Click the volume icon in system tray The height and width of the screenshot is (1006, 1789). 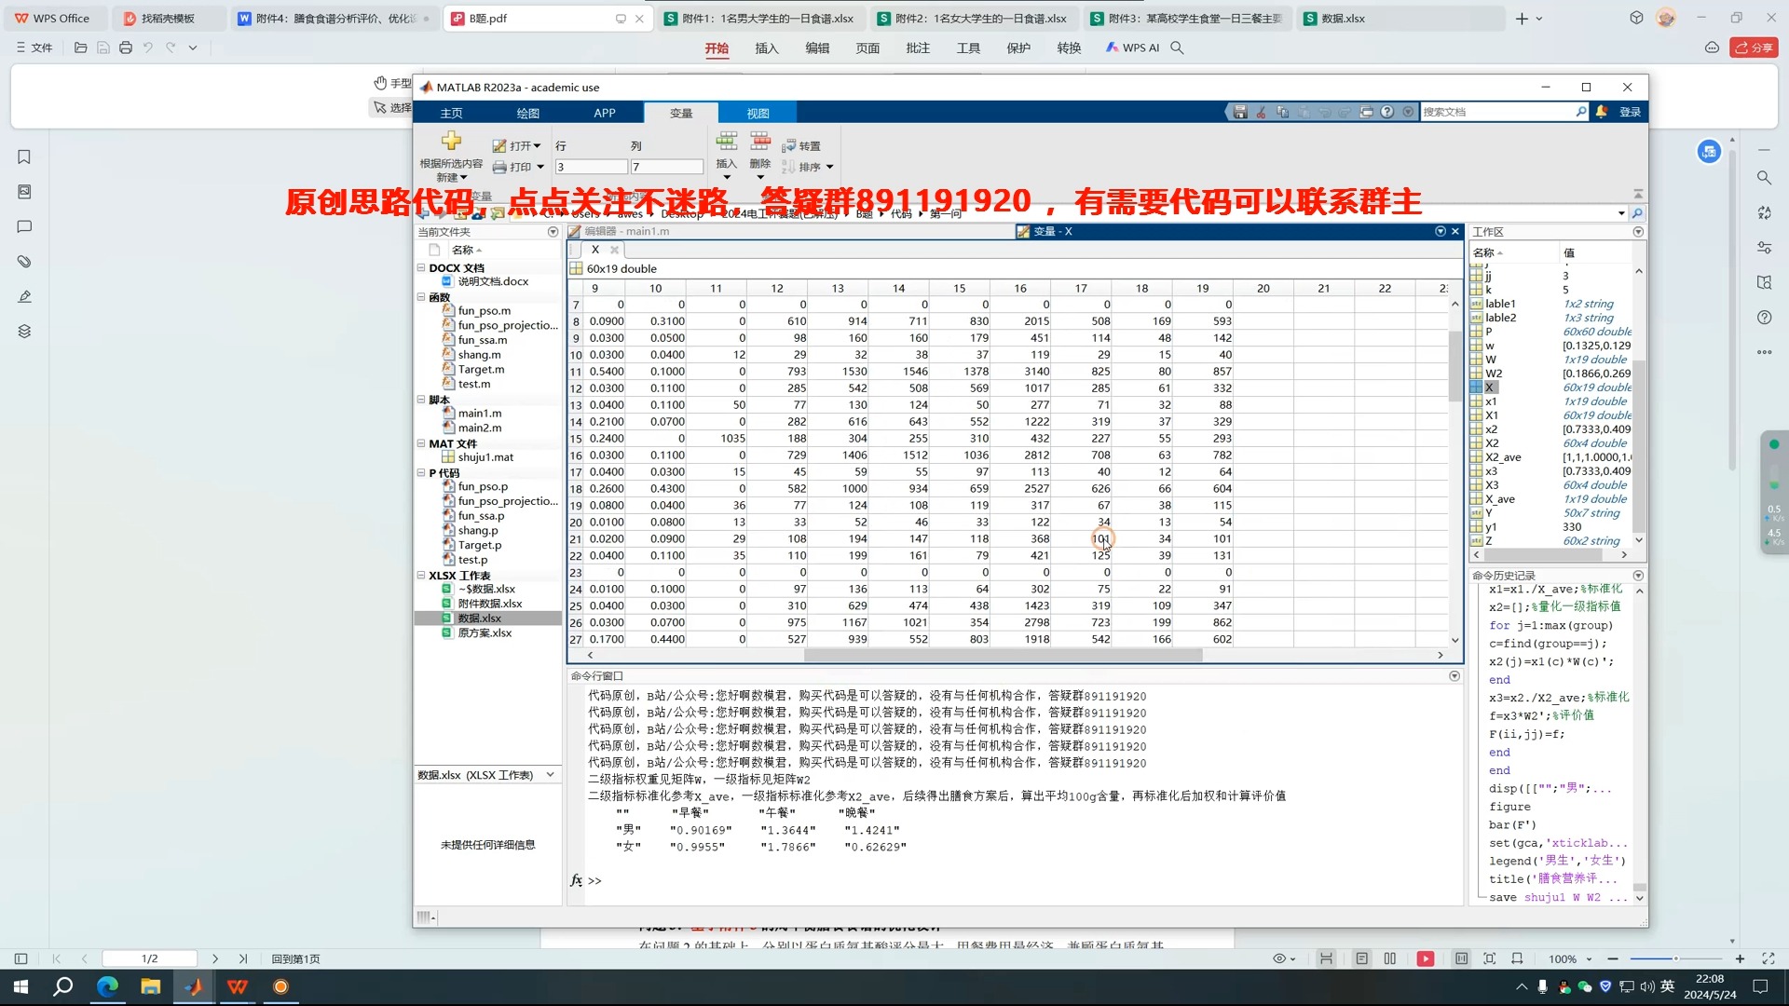coord(1646,986)
